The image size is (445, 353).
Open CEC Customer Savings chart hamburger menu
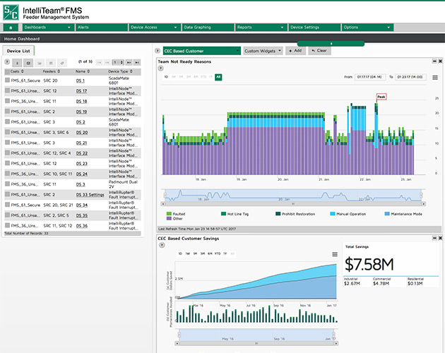click(334, 254)
